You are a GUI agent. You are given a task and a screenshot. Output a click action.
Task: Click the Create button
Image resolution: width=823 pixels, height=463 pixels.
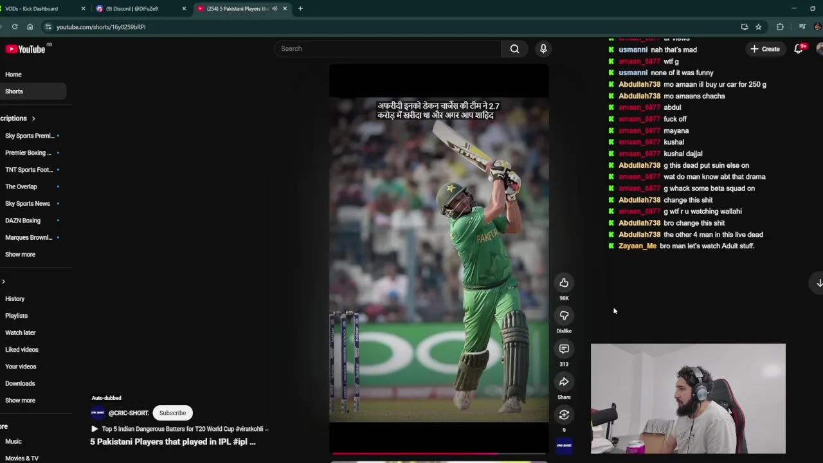point(764,49)
